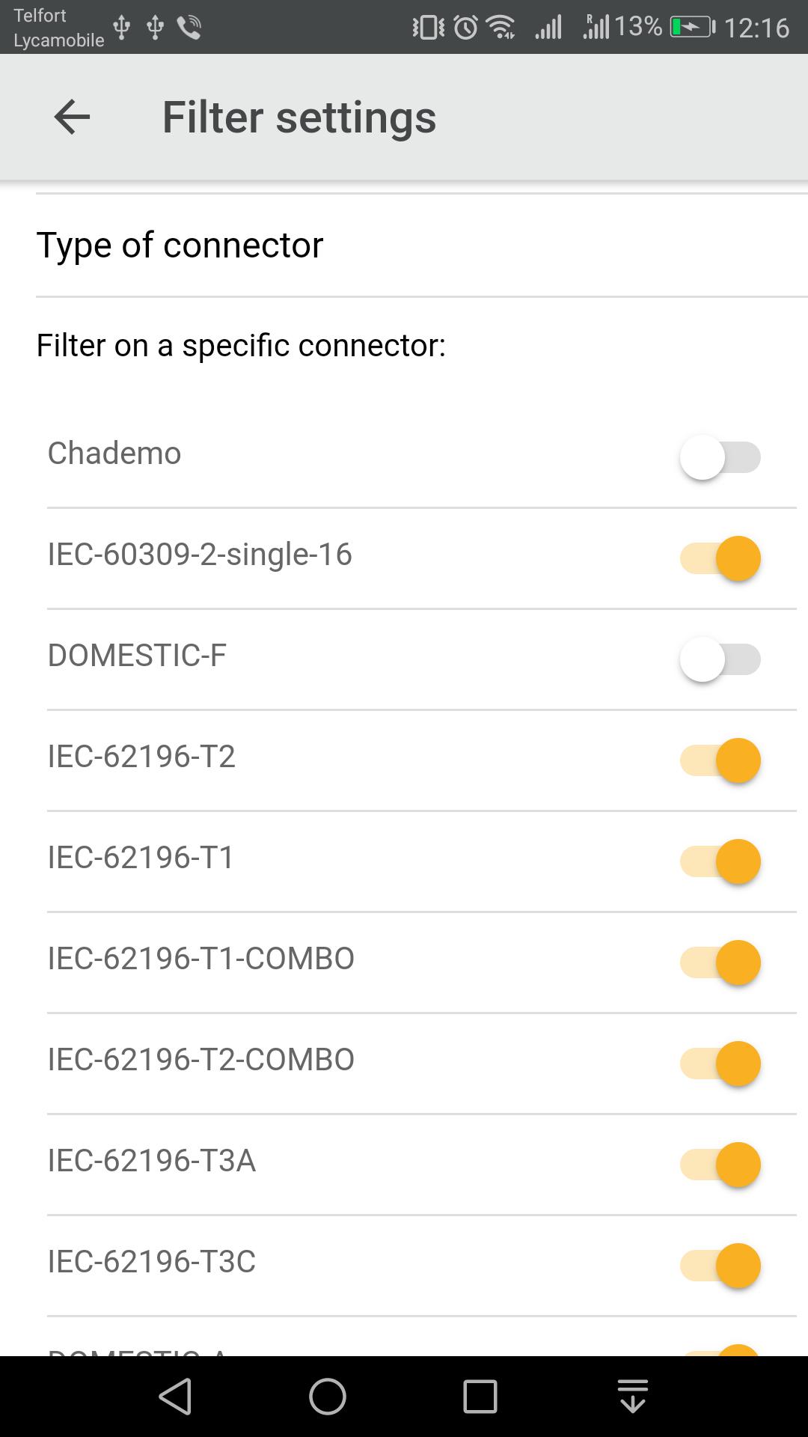This screenshot has height=1437, width=808.
Task: Tap the alarm clock status icon
Action: [466, 28]
